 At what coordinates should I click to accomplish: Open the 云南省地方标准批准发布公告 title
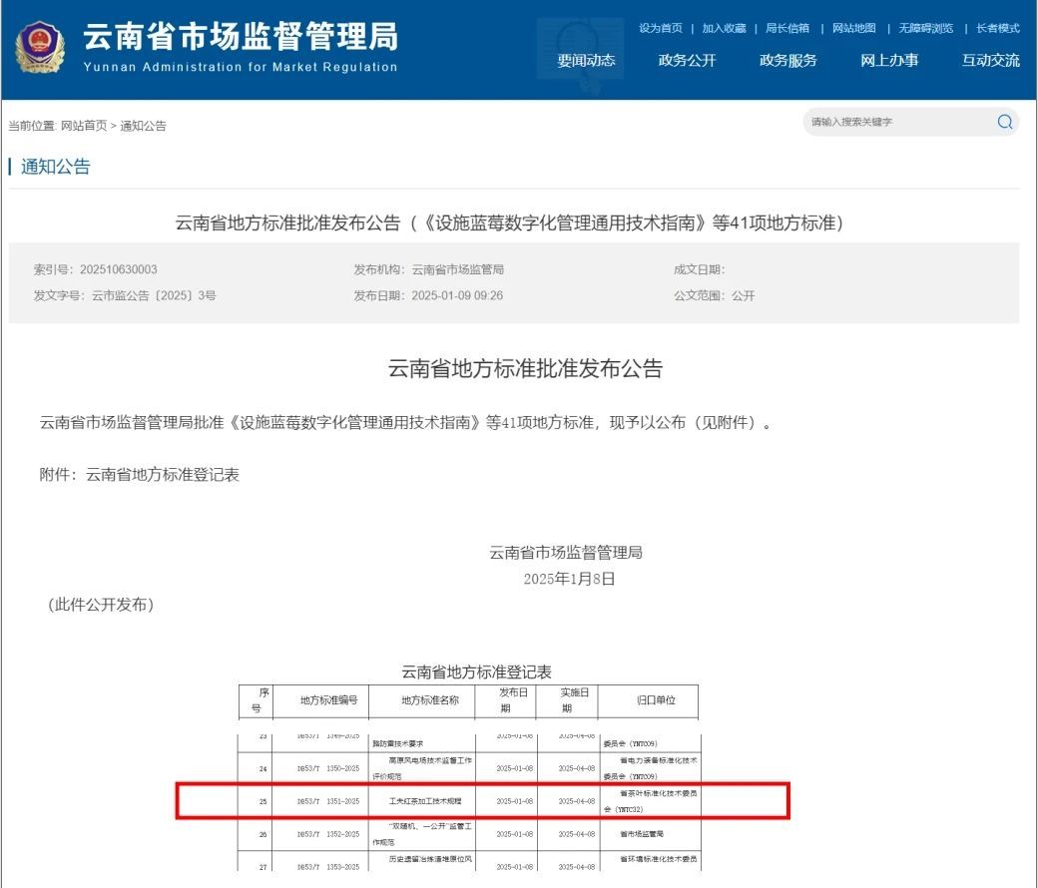tap(519, 368)
